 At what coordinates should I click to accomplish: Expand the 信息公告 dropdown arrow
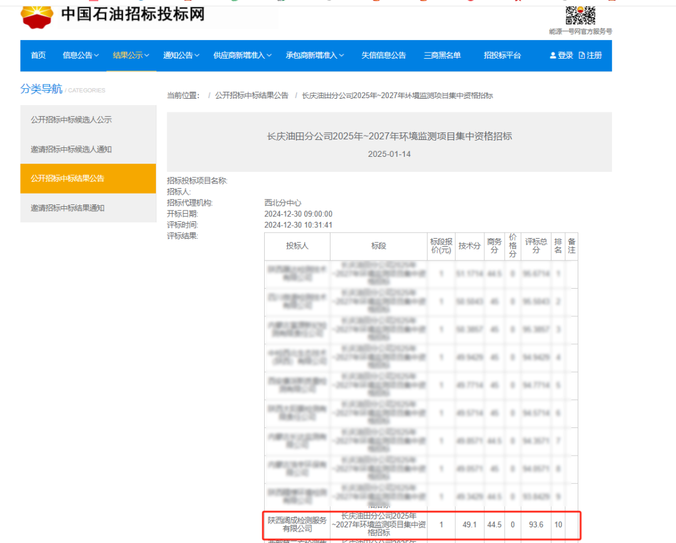pyautogui.click(x=96, y=56)
